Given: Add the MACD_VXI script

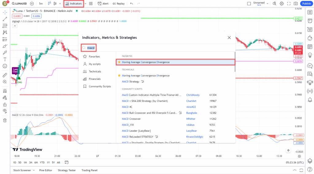Looking at the screenshot, I should pyautogui.click(x=128, y=125).
